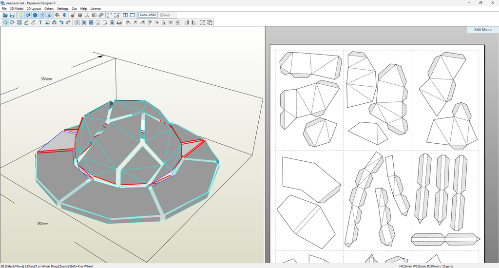The image size is (499, 268).
Task: Select the rotate part tool
Action: coord(12,22)
